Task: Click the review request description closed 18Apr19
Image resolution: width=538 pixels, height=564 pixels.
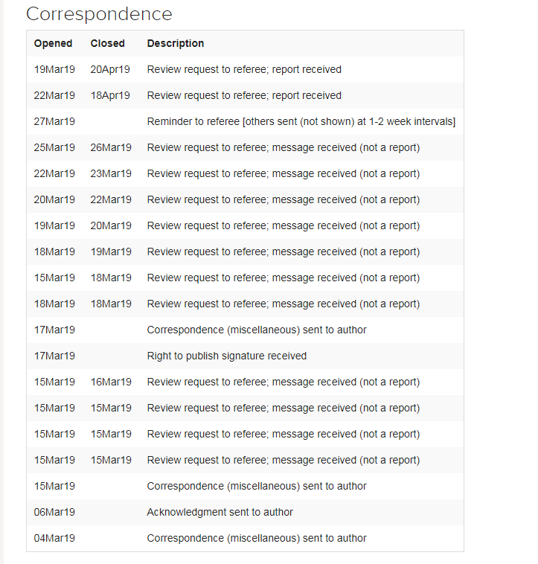Action: [244, 95]
